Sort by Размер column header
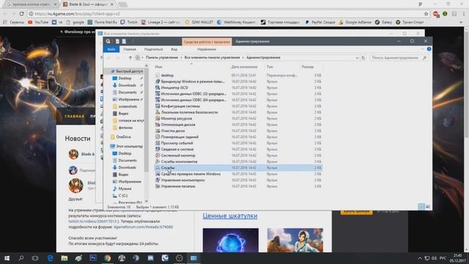Viewport: 469px width, 264px height. click(308, 67)
